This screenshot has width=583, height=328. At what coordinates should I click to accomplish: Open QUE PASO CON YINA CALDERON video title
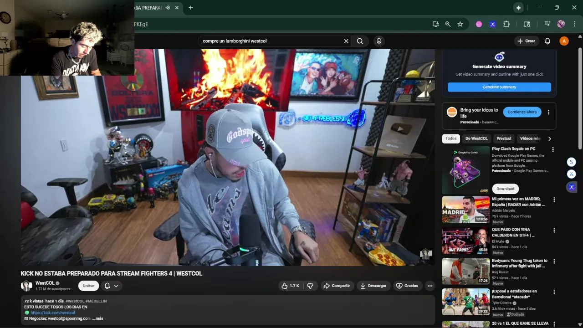(513, 232)
